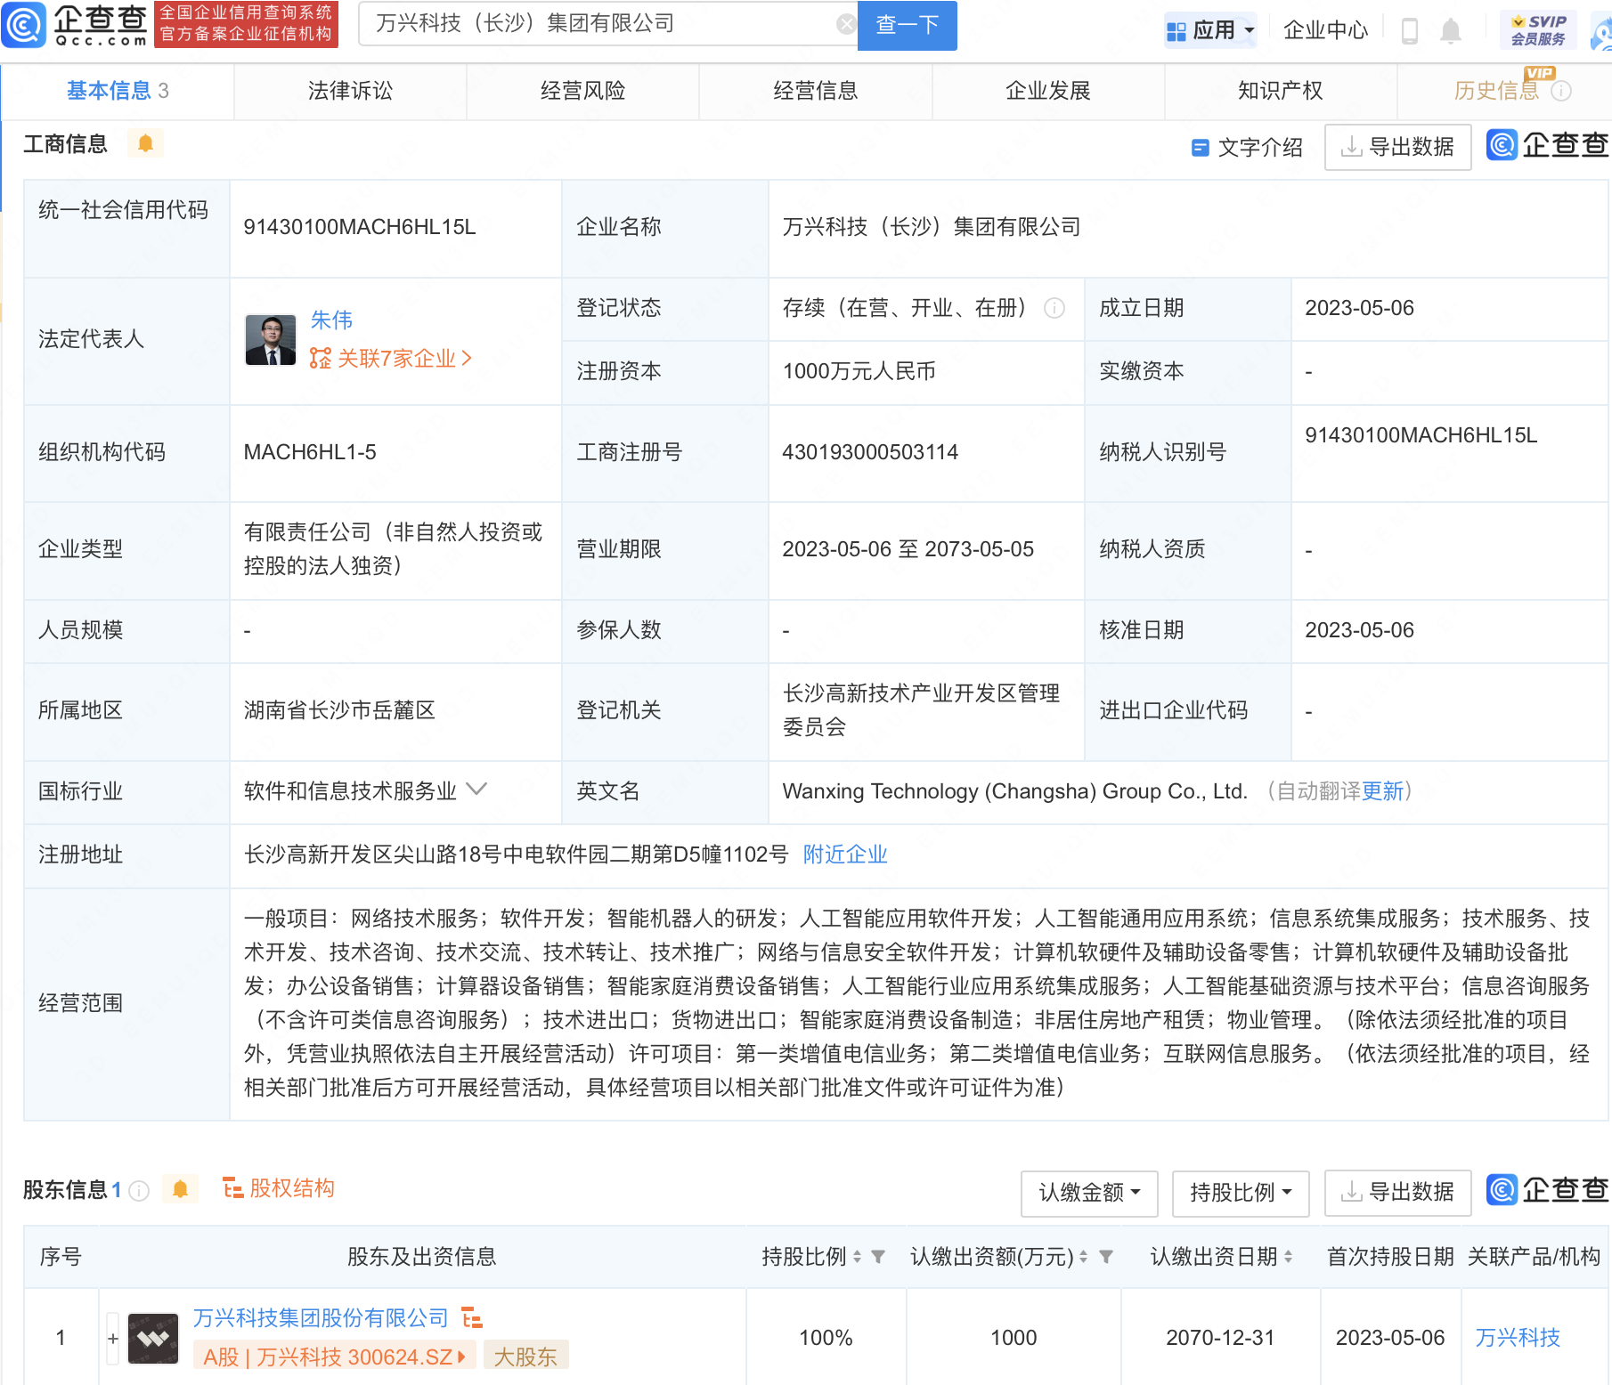The height and width of the screenshot is (1385, 1612).
Task: Click 导出数据 in 股东信息 section
Action: (1398, 1193)
